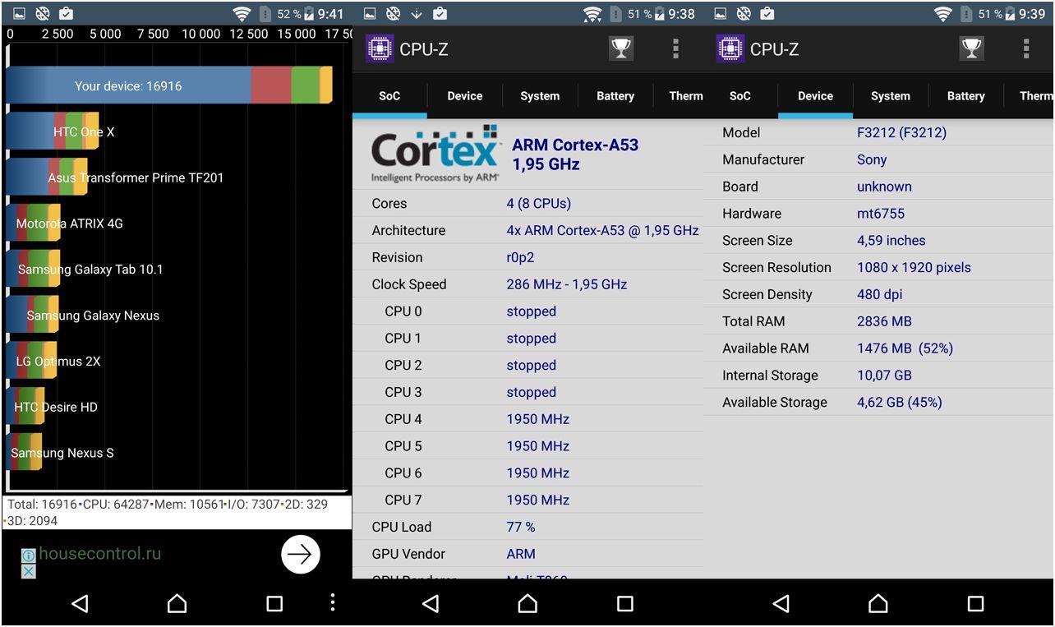The image size is (1055, 627).
Task: Switch to the Battery tab in the middle CPU-Z screen
Action: [x=615, y=96]
